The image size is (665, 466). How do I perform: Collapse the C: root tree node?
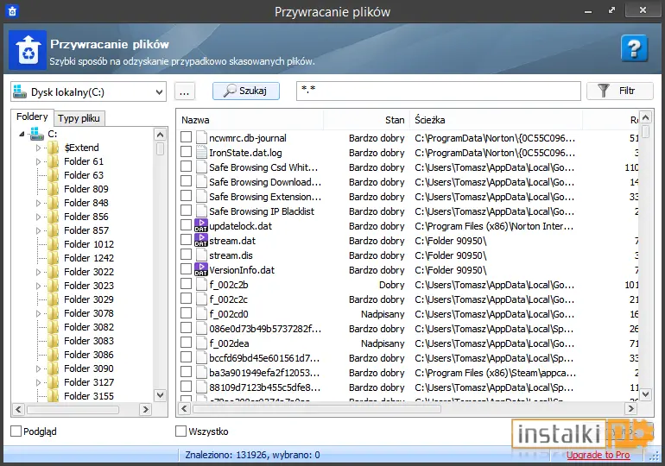pos(22,135)
